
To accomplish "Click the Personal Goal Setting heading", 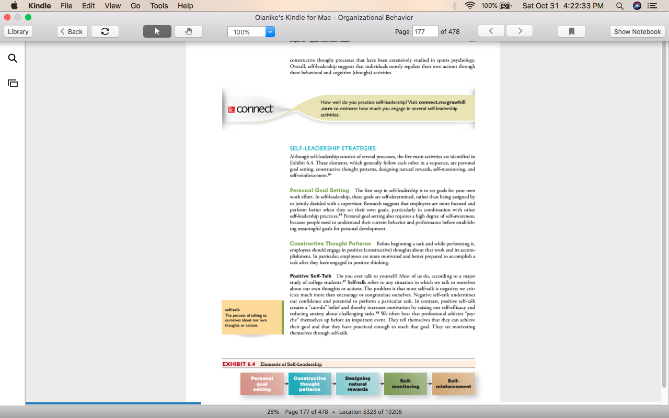I will pos(319,190).
